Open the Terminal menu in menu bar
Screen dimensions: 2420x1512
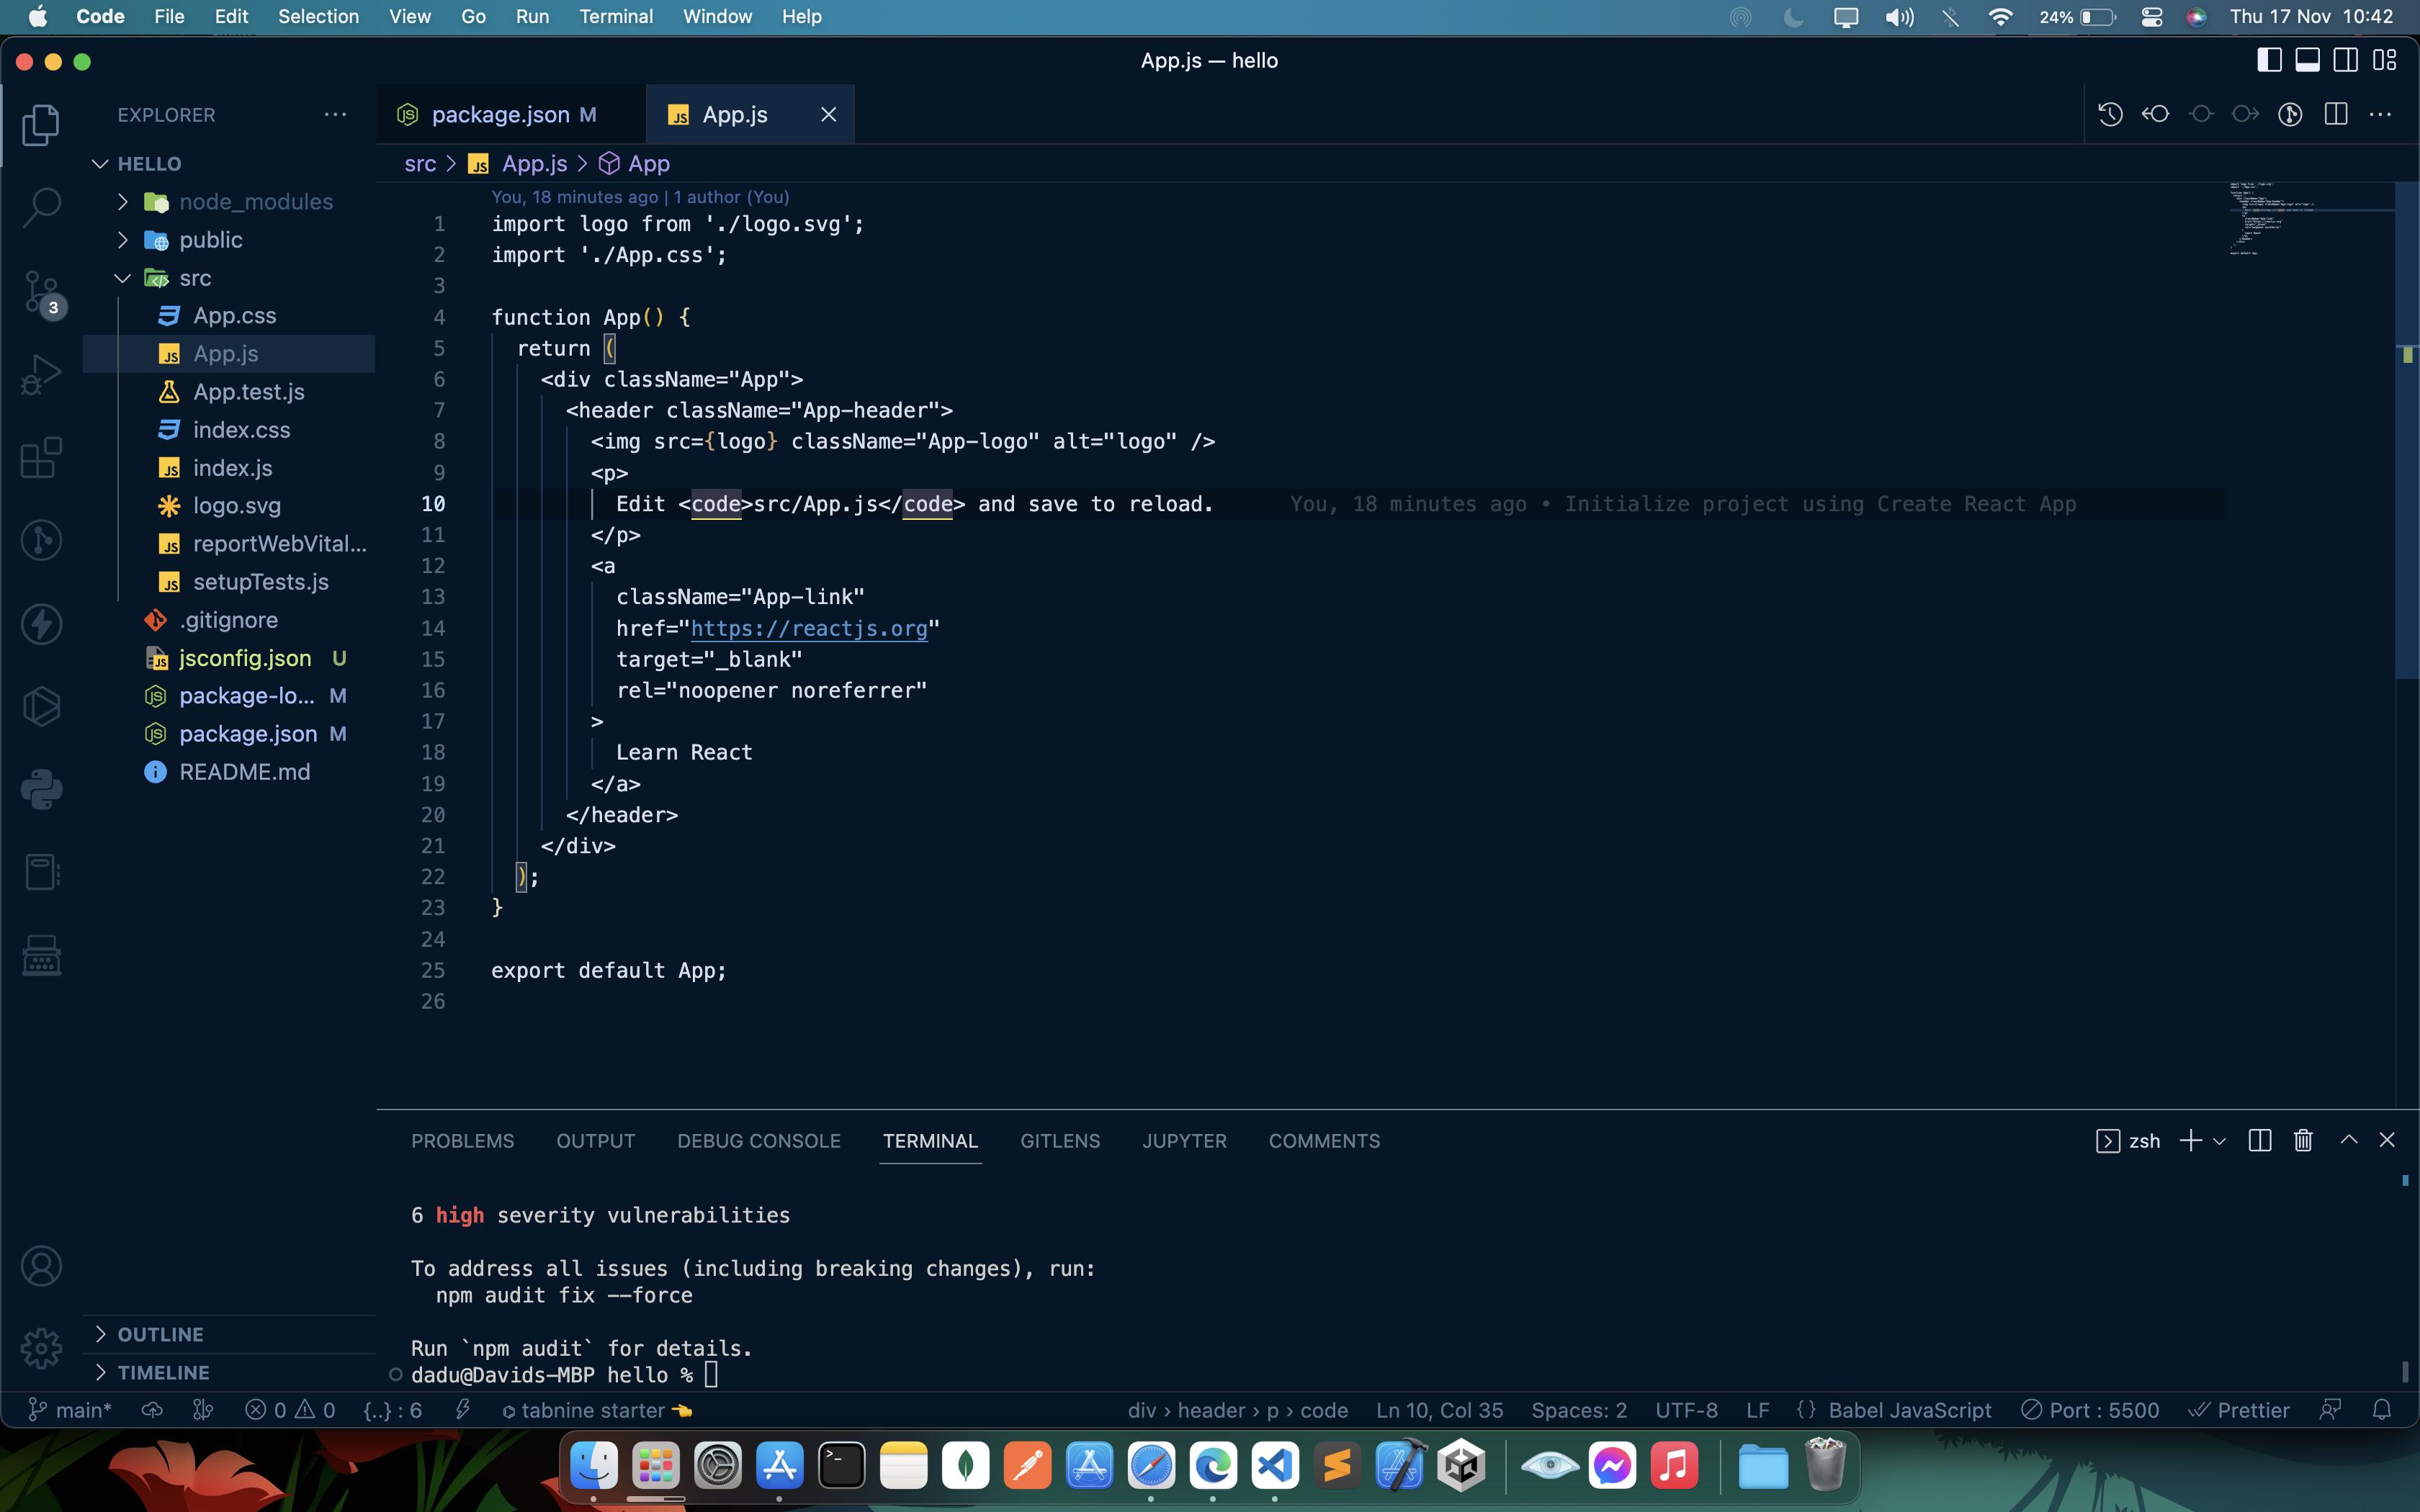[615, 16]
